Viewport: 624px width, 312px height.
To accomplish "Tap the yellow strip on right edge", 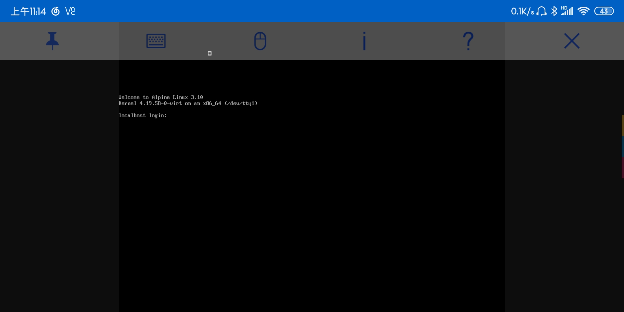I will [623, 125].
